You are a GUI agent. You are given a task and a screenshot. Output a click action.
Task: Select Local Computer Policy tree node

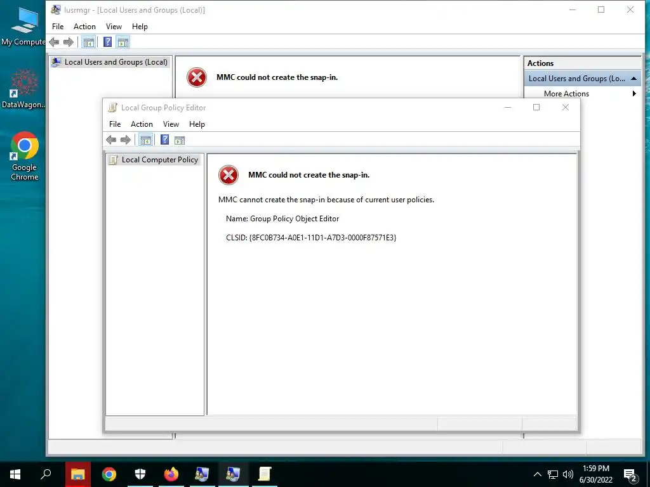154,160
